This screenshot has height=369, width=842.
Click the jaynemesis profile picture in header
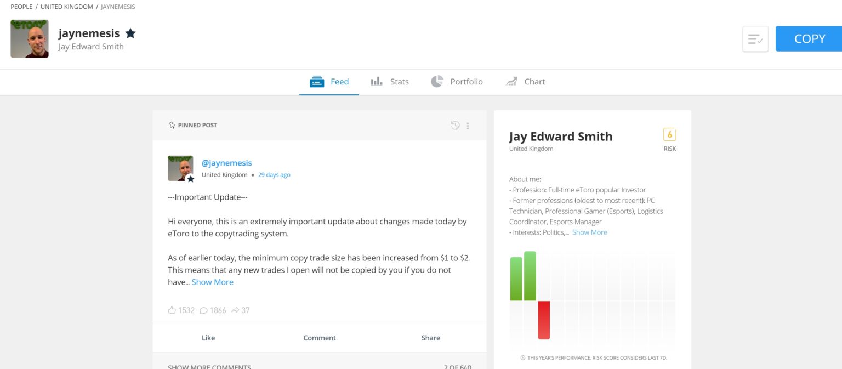pos(30,39)
